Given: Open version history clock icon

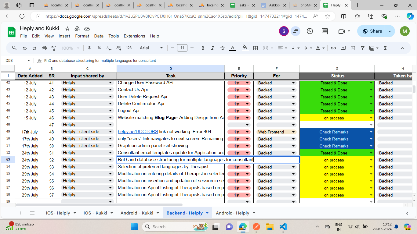Looking at the screenshot, I should (x=310, y=31).
